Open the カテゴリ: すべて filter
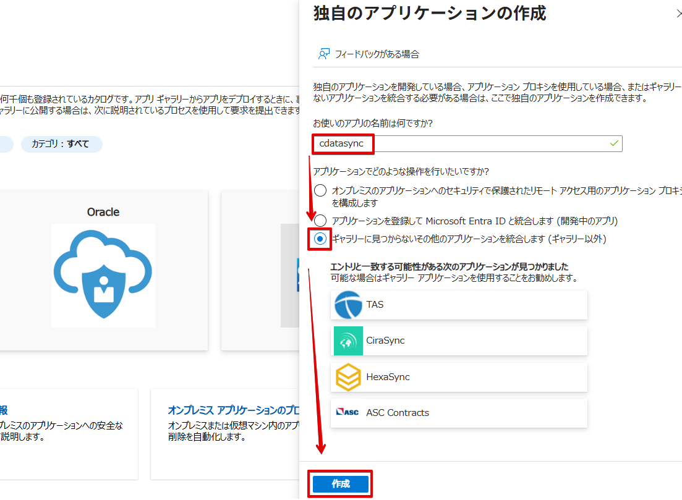The image size is (682, 500). click(61, 144)
